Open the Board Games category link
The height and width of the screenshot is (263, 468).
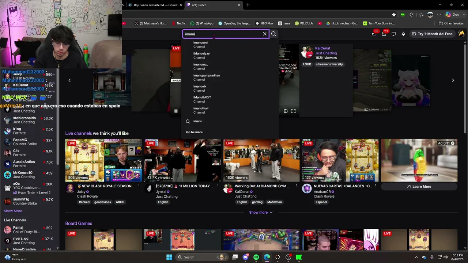pos(79,224)
